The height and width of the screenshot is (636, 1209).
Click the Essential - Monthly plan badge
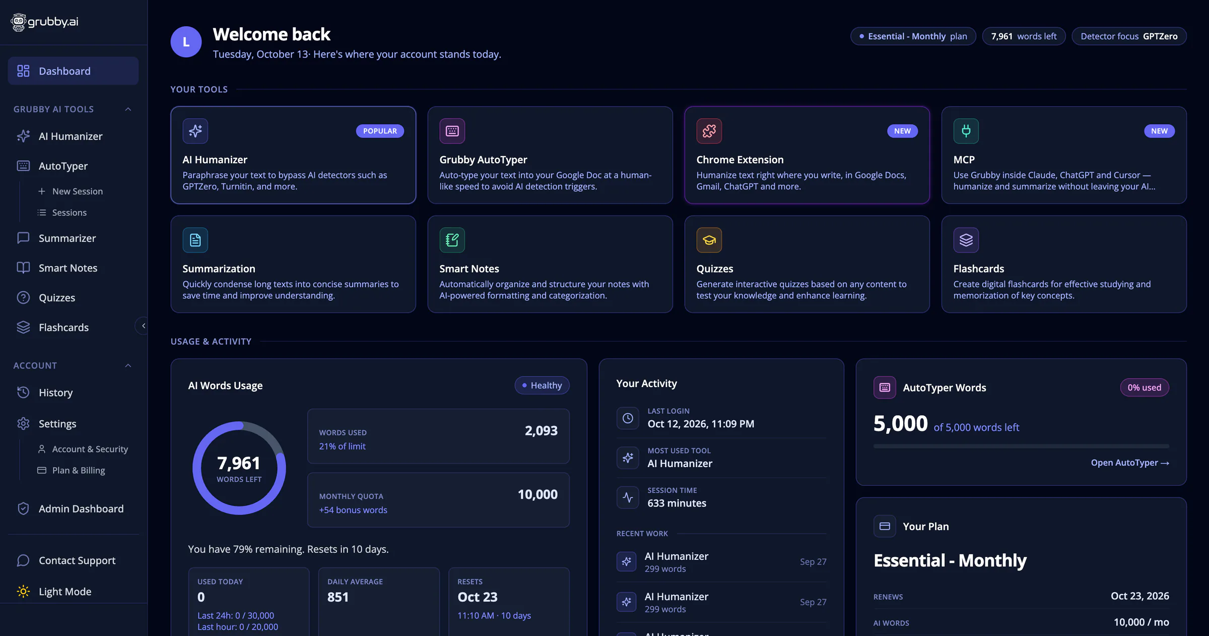[913, 36]
